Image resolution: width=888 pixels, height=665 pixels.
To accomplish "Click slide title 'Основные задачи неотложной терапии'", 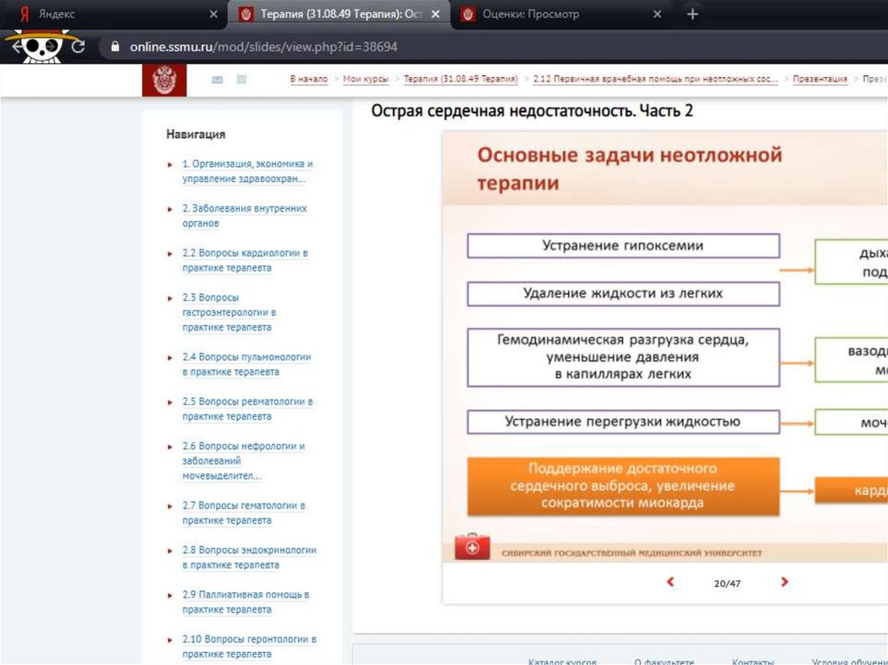I will 630,169.
